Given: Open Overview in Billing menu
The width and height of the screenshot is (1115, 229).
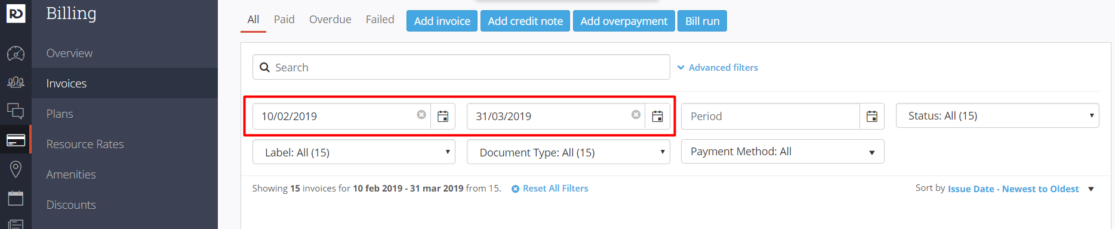Looking at the screenshot, I should [x=124, y=53].
